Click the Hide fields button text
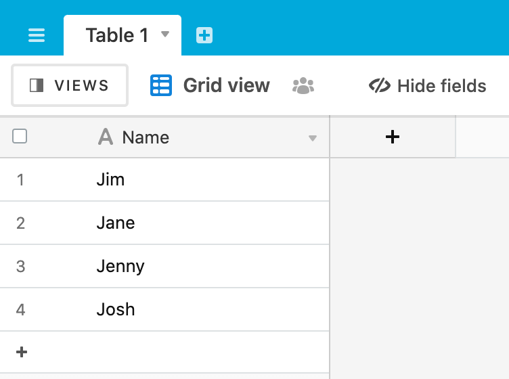The width and height of the screenshot is (509, 379). (442, 86)
